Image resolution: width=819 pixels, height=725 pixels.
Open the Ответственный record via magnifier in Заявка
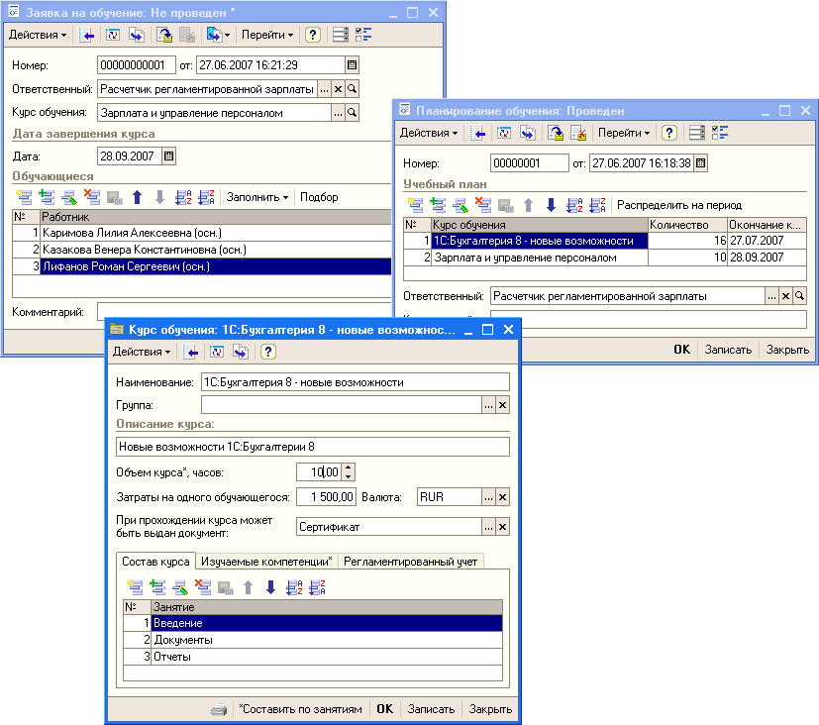pyautogui.click(x=352, y=89)
